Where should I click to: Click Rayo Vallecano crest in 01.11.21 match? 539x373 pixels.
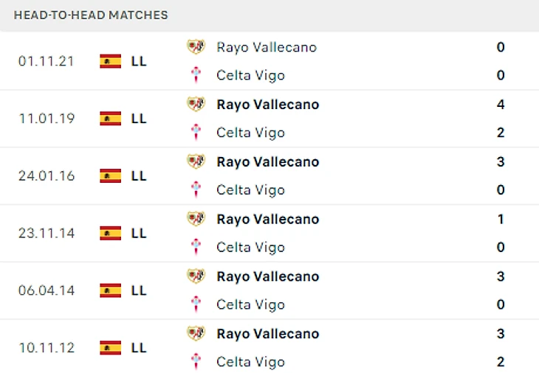[196, 47]
